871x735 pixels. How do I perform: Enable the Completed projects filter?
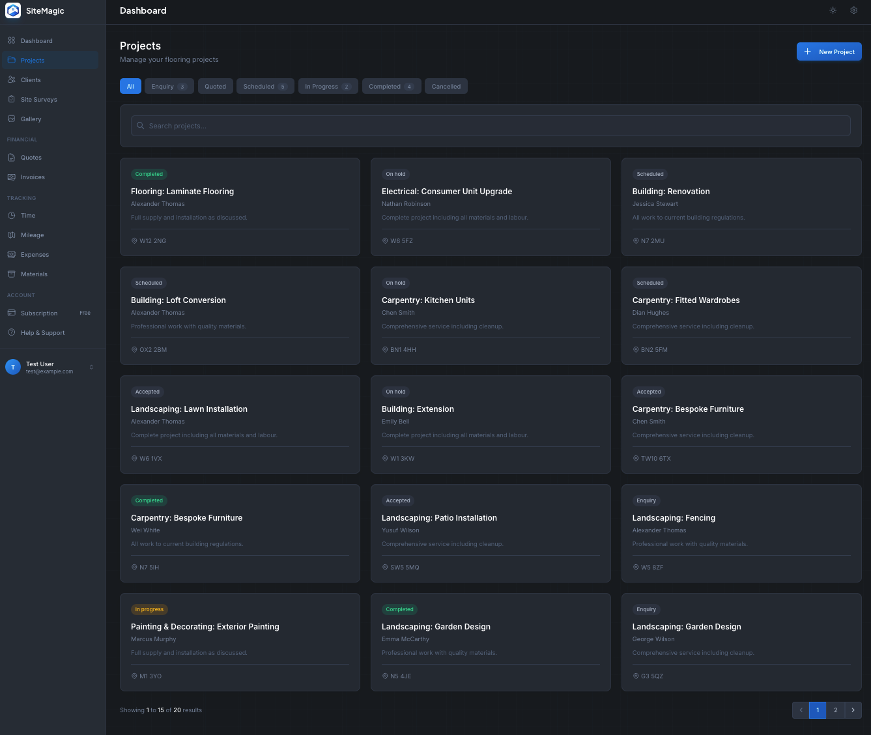click(x=391, y=86)
